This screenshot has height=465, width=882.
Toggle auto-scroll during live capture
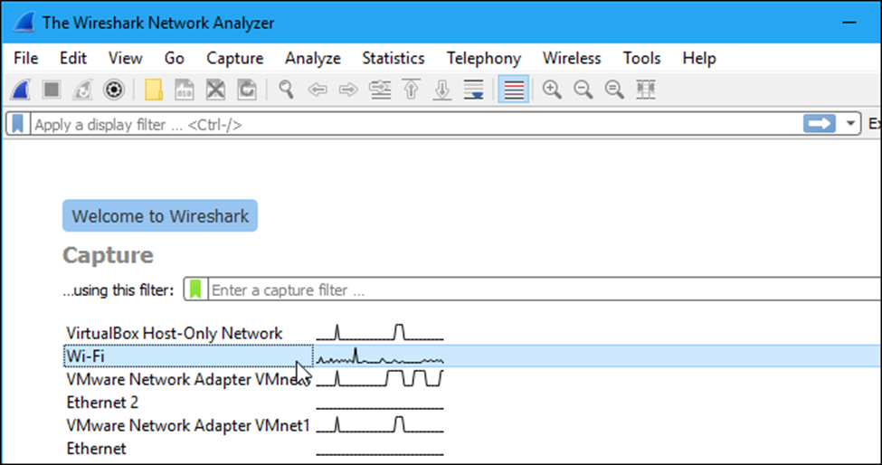pos(474,90)
